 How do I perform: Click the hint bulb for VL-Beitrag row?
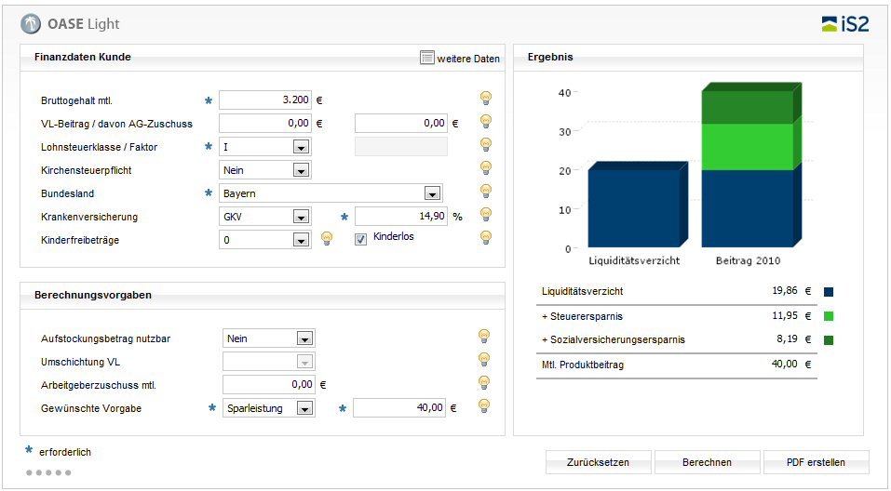(486, 122)
